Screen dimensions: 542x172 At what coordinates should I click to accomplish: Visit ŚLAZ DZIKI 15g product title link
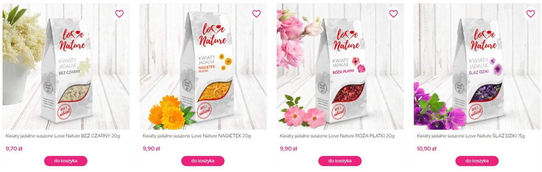pyautogui.click(x=471, y=136)
